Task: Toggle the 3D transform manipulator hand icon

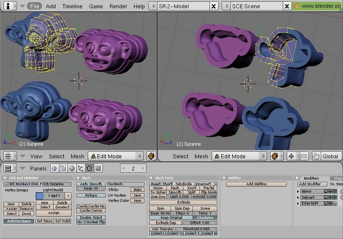Action: pyautogui.click(x=316, y=156)
